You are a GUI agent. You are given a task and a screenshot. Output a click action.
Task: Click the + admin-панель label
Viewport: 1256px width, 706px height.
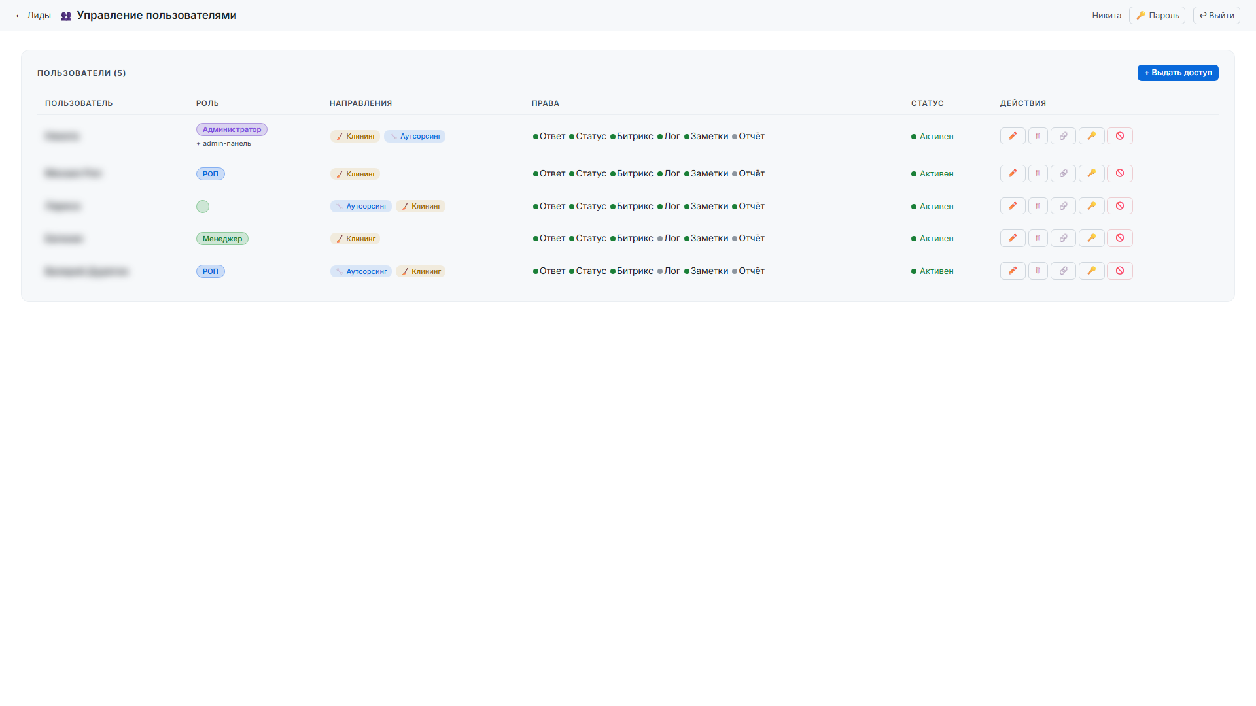[224, 143]
